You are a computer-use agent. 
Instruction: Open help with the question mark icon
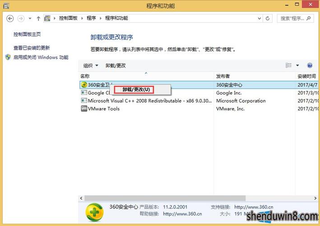[x=310, y=66]
